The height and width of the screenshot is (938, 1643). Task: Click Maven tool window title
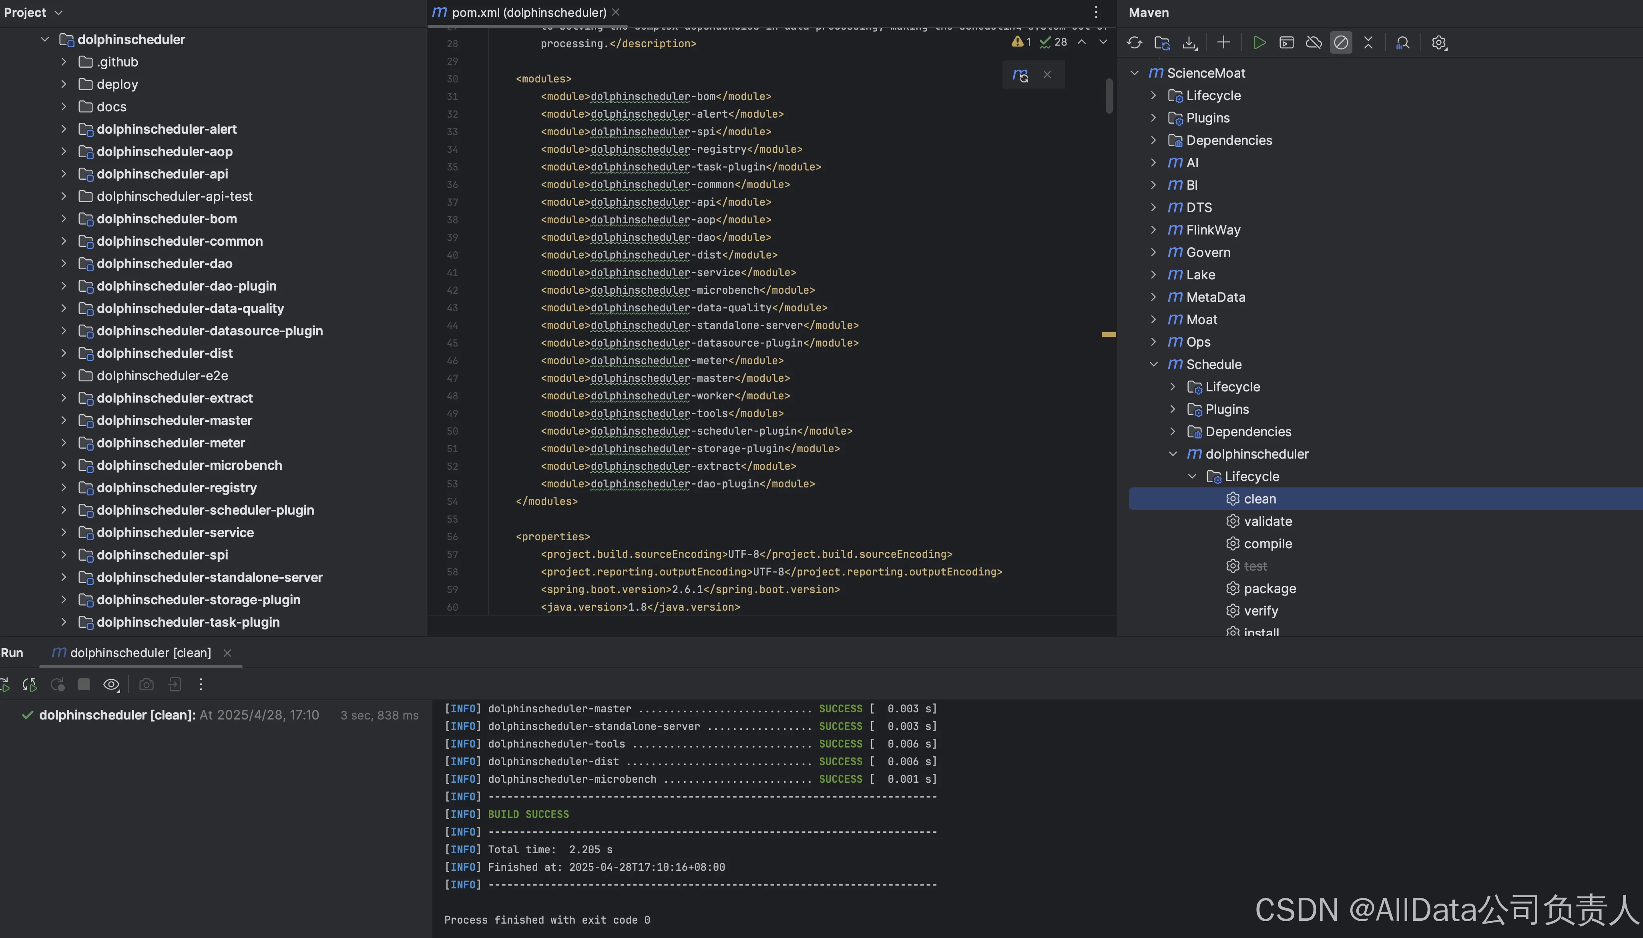pyautogui.click(x=1149, y=12)
